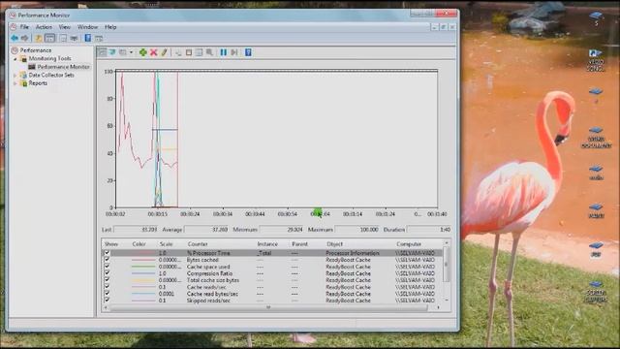Expand the Data Collector Sets node arrow

[15, 75]
